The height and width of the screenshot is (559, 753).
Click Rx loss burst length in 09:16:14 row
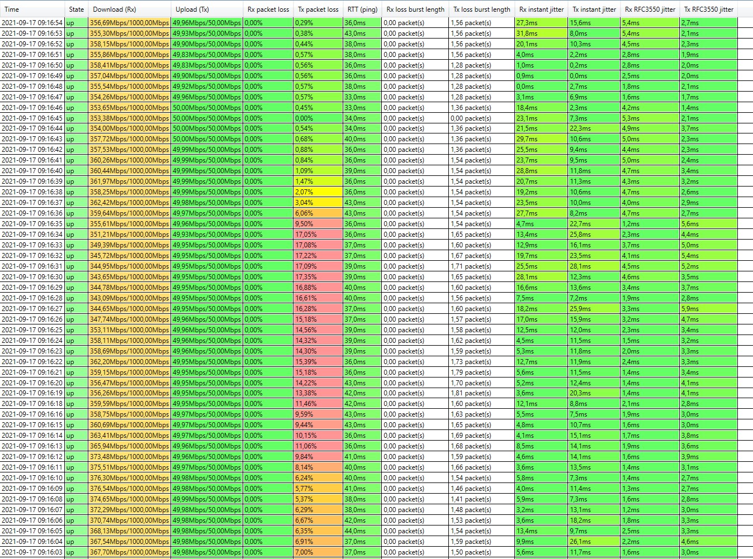point(415,436)
